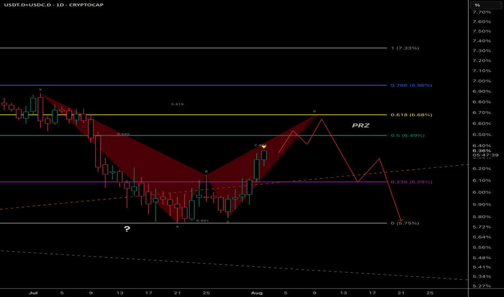
Task: Click the 0.236 (6.09%) purple Fibonacci label
Action: click(x=412, y=182)
